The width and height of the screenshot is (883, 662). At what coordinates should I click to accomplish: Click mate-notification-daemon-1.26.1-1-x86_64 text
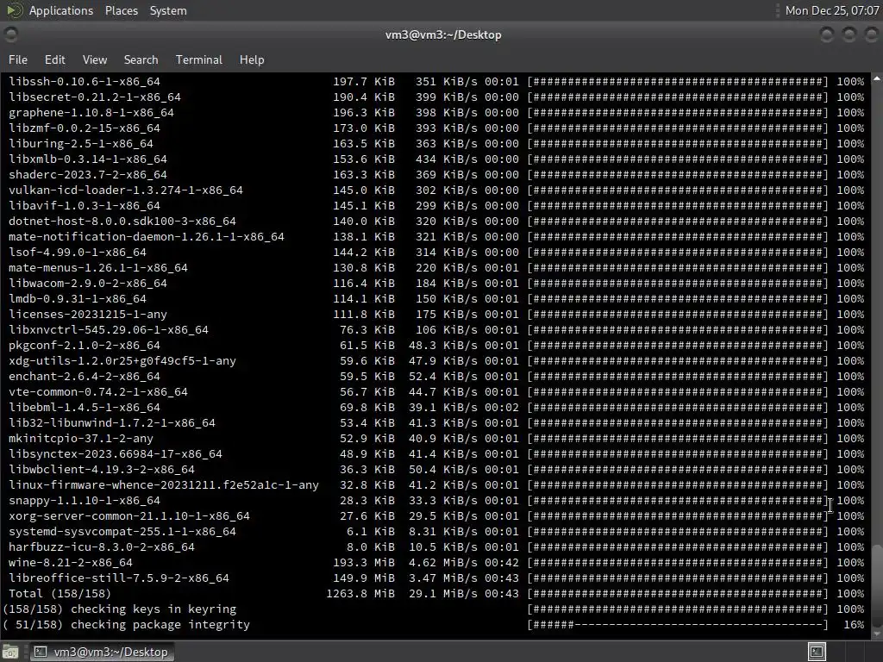tap(147, 236)
